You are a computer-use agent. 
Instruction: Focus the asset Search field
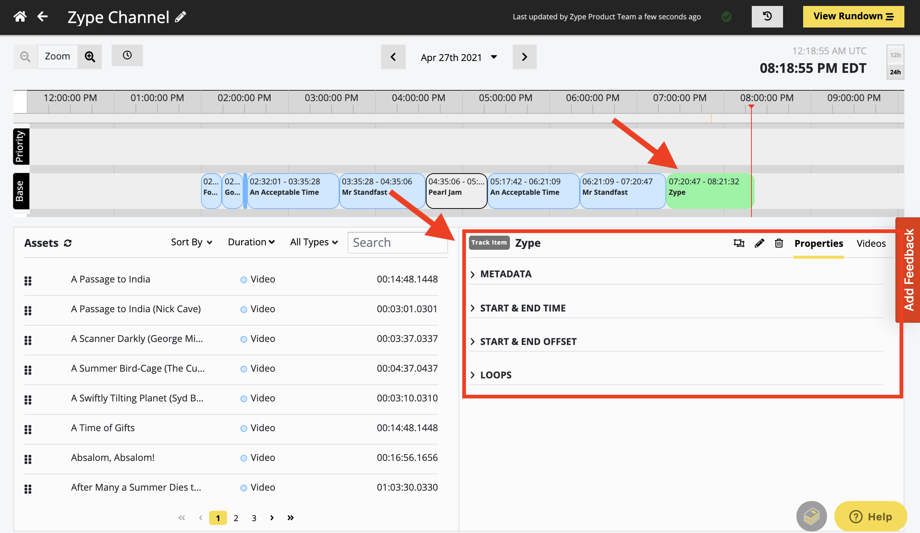tap(397, 243)
